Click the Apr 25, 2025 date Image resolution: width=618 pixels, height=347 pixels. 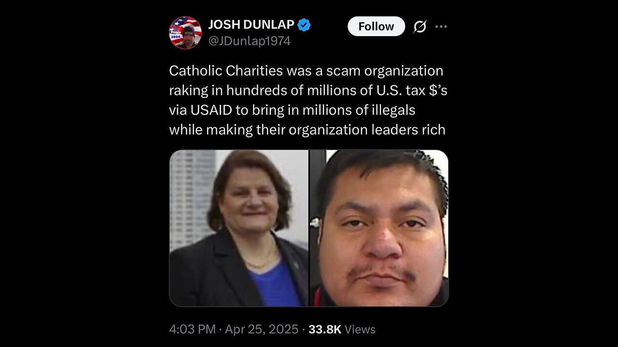262,330
